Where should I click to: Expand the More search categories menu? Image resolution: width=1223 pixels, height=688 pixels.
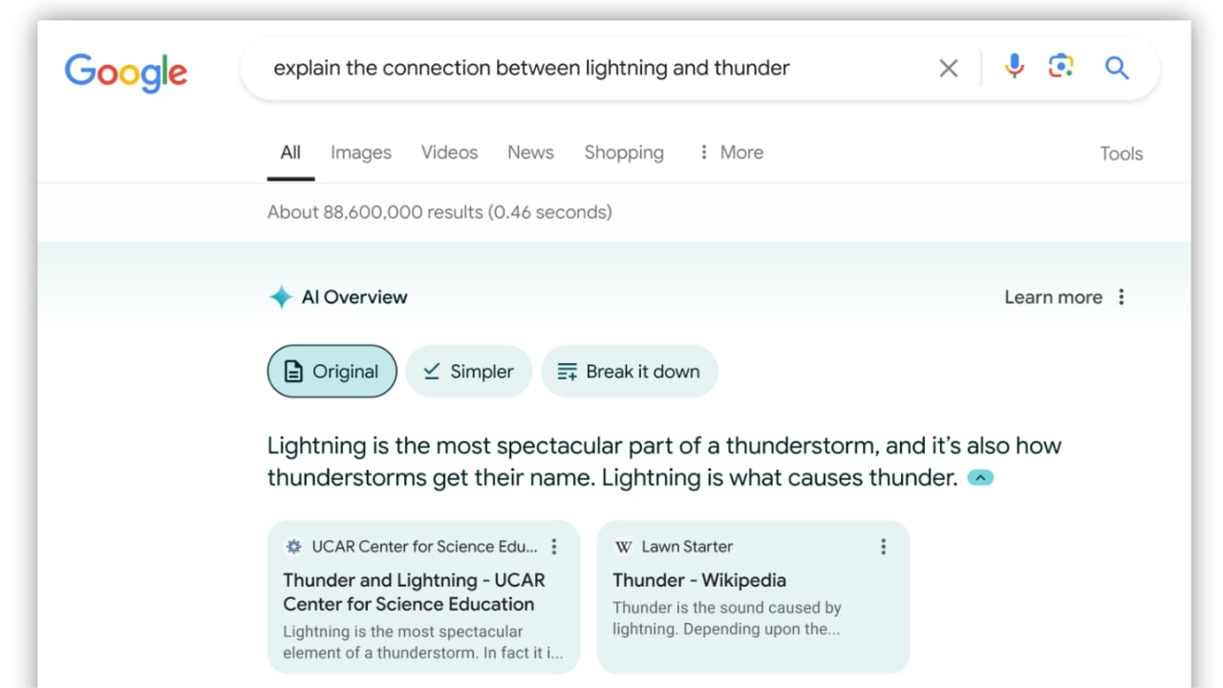click(x=731, y=153)
